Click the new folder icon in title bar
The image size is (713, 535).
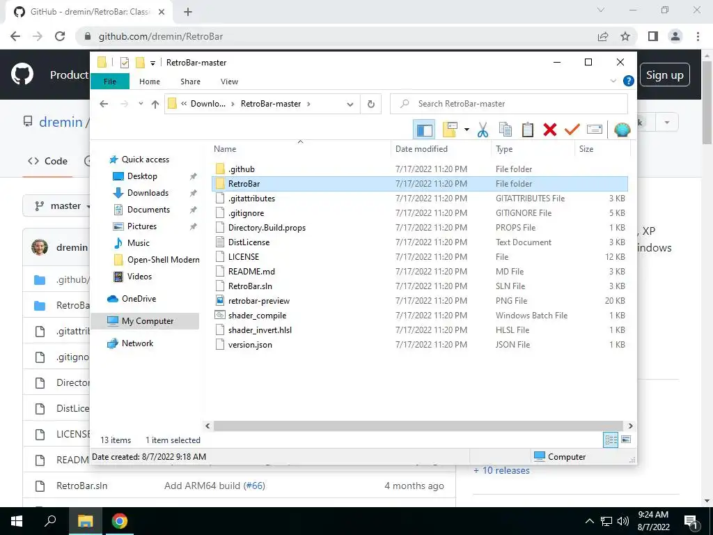[140, 62]
